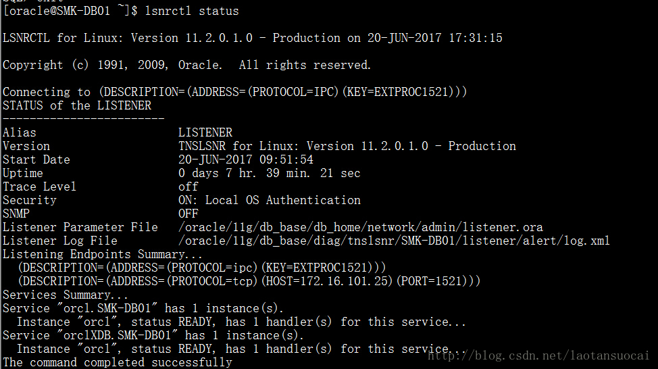The width and height of the screenshot is (658, 369).
Task: Click Security ON: Local OS Authentication text
Action: [x=270, y=200]
